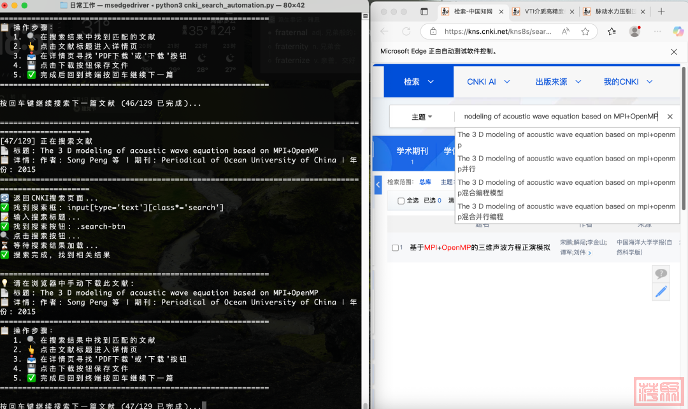
Task: Open the 主题 search field dropdown
Action: (x=422, y=117)
